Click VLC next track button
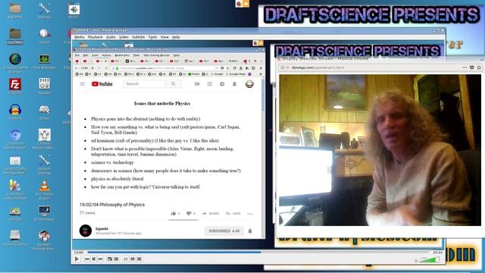485x273 pixels. coord(100,259)
